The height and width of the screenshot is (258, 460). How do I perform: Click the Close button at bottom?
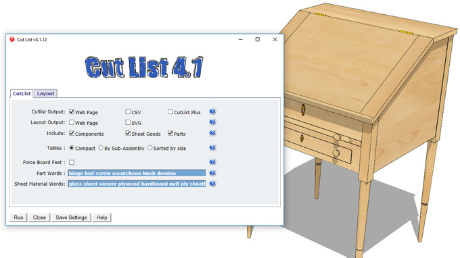click(x=39, y=217)
